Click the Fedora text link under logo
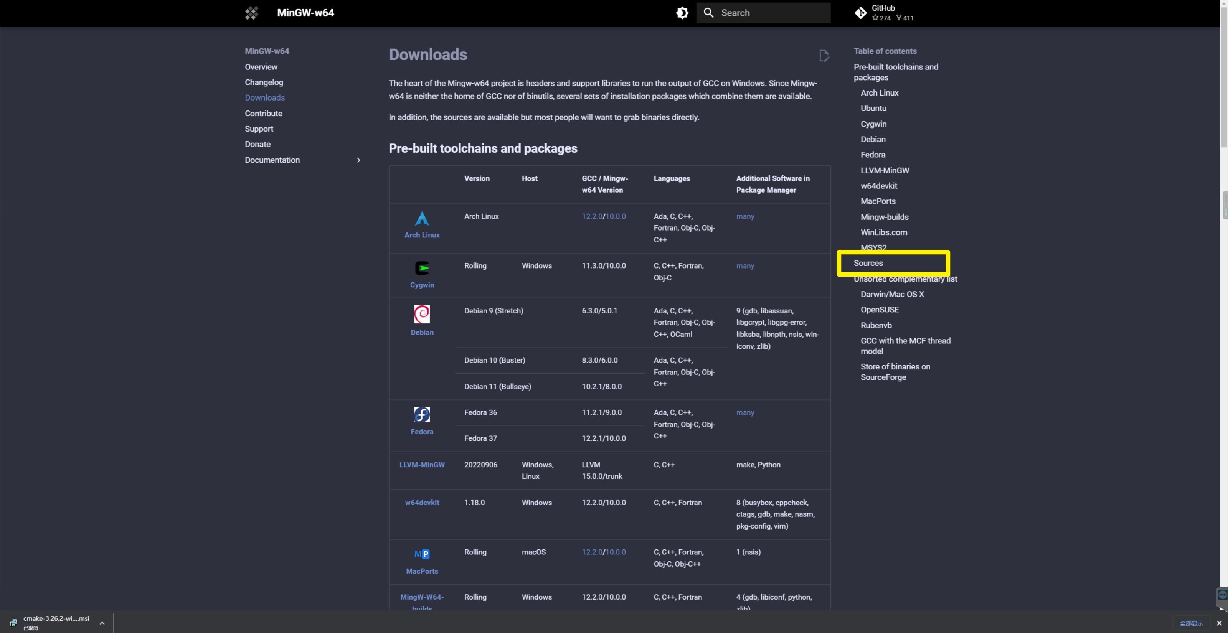This screenshot has width=1228, height=633. coord(422,431)
